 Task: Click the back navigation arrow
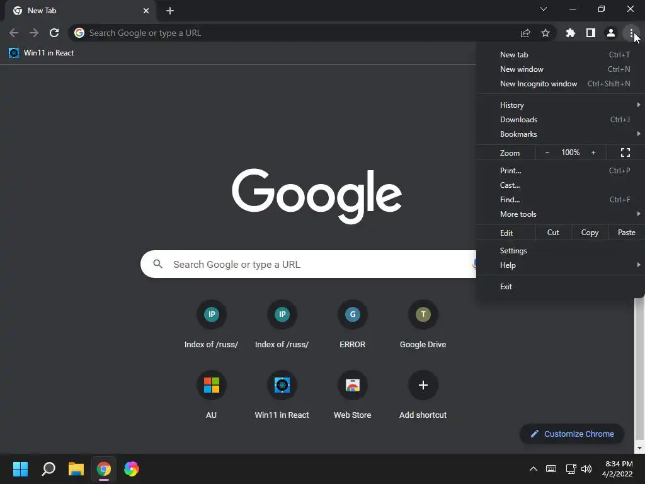click(14, 33)
